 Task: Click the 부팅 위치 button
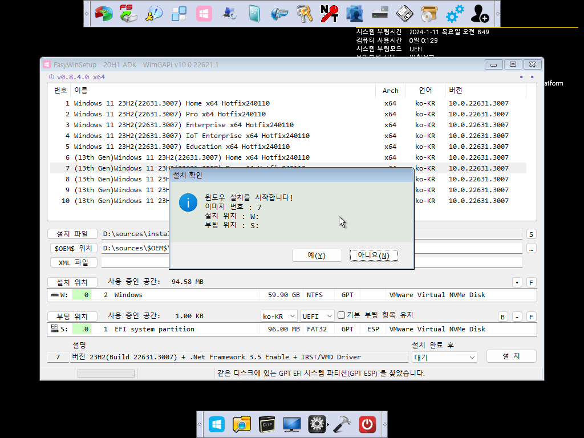pyautogui.click(x=72, y=317)
